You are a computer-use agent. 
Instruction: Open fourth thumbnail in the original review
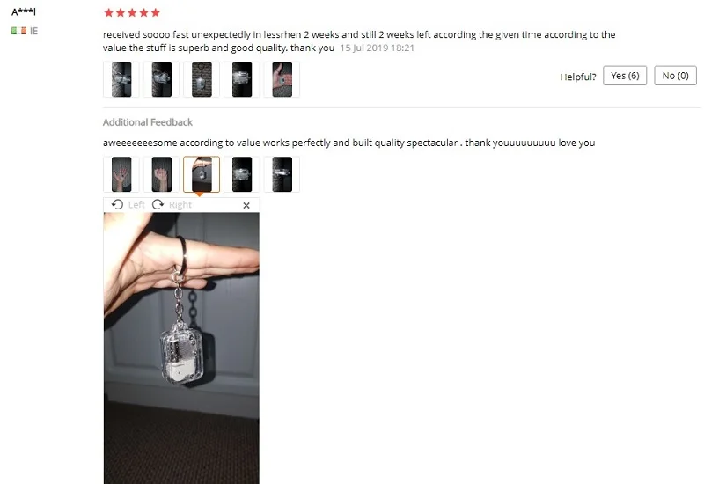[x=241, y=79]
